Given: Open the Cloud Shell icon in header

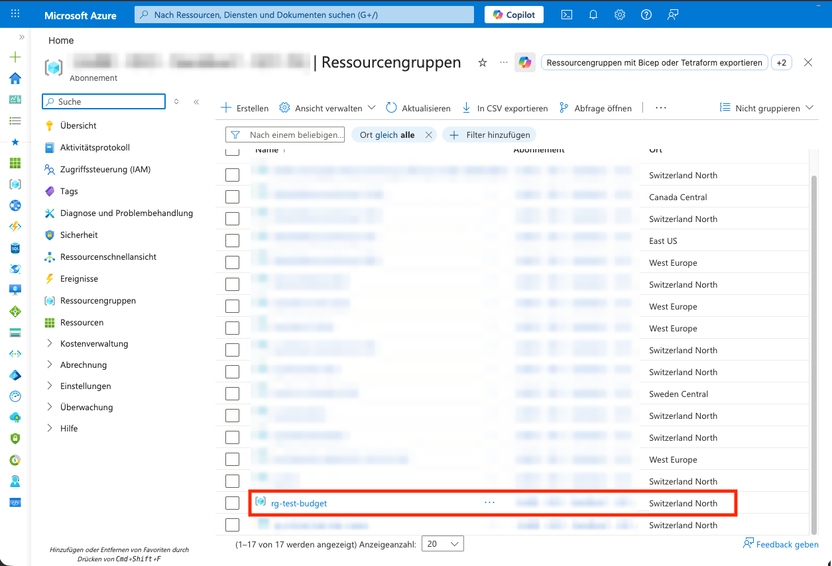Looking at the screenshot, I should [567, 15].
